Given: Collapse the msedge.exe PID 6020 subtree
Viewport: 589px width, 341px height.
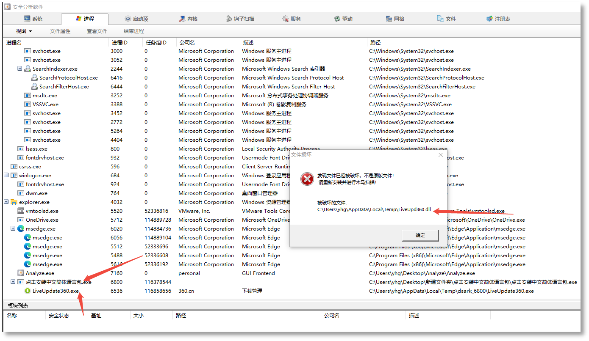Looking at the screenshot, I should click(13, 228).
